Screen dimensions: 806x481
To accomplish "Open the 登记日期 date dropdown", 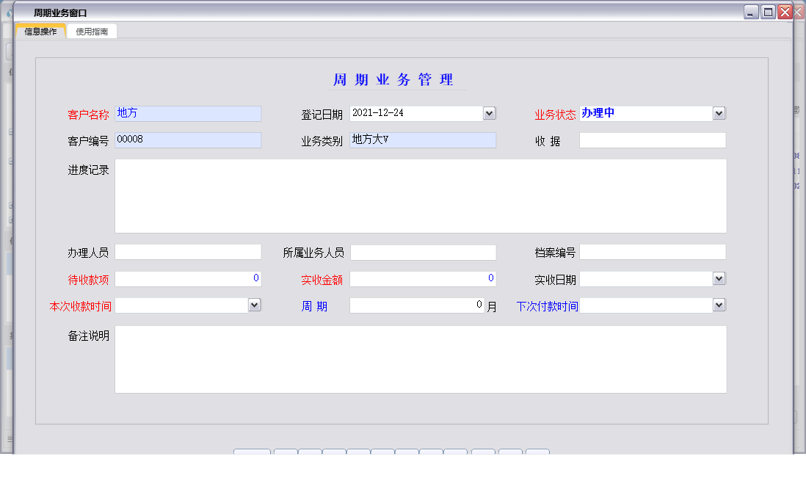I will (490, 113).
